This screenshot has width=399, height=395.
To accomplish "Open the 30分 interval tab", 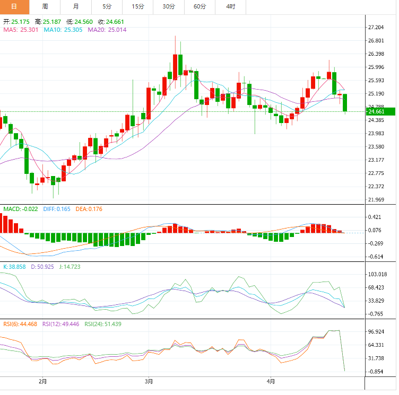I will [x=169, y=7].
